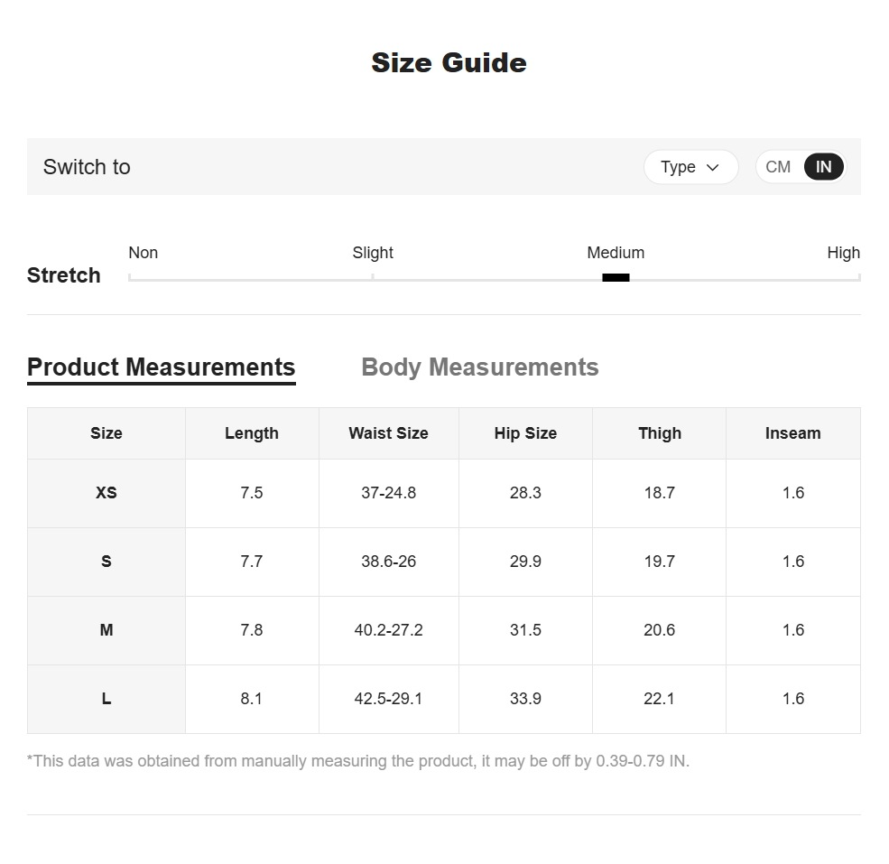The image size is (889, 864).
Task: Switch to the Body Measurements tab
Action: point(479,367)
